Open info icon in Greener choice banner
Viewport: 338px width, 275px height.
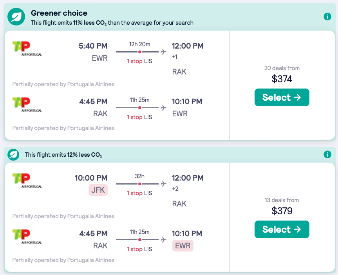click(x=327, y=16)
